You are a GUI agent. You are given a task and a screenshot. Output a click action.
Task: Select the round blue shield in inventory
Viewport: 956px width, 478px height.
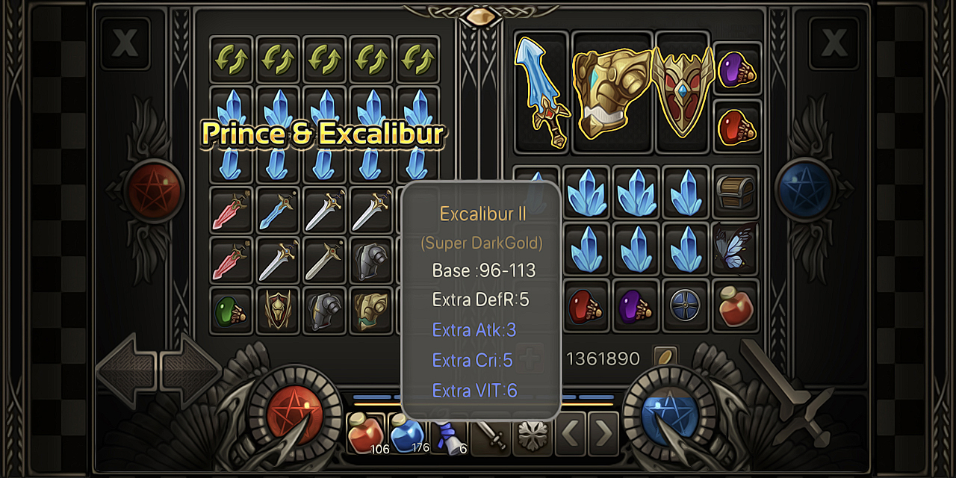tap(686, 306)
